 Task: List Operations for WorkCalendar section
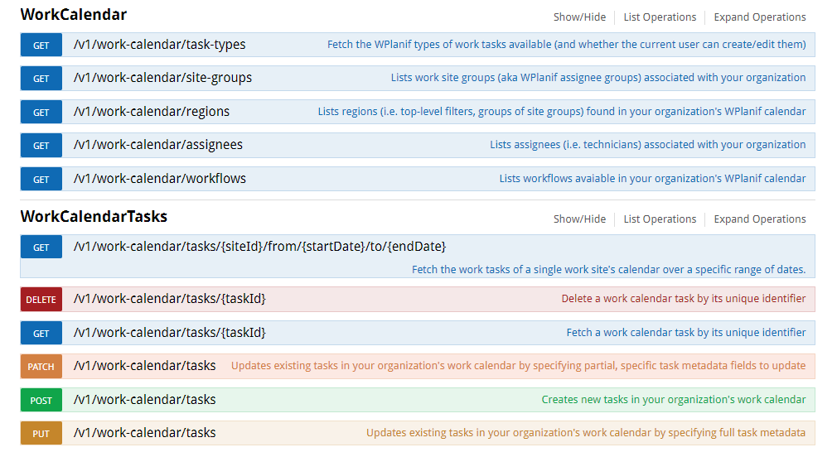[660, 17]
